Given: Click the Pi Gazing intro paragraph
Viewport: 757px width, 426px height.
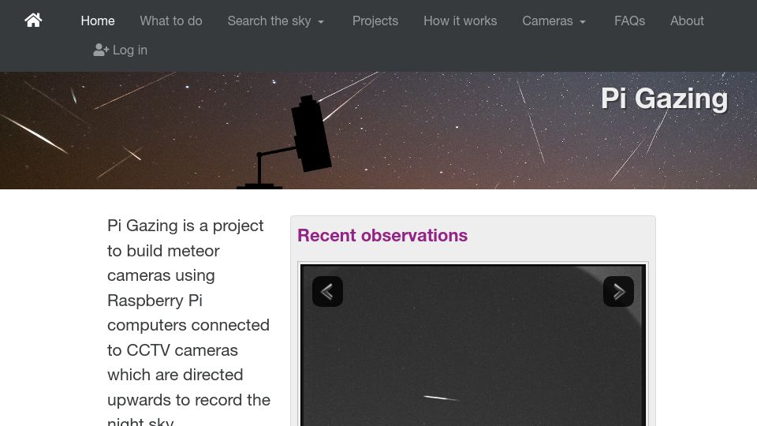Looking at the screenshot, I should (188, 323).
